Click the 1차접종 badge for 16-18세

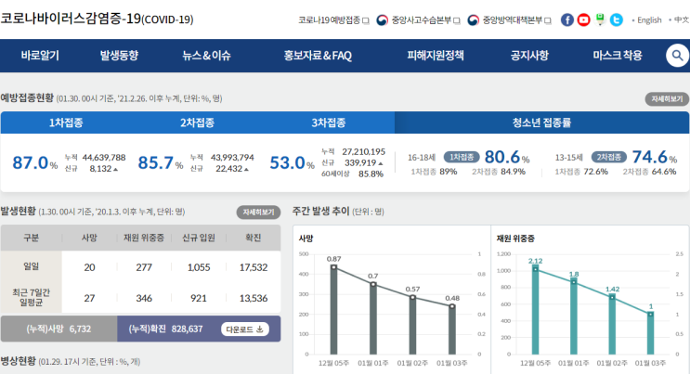coord(462,157)
